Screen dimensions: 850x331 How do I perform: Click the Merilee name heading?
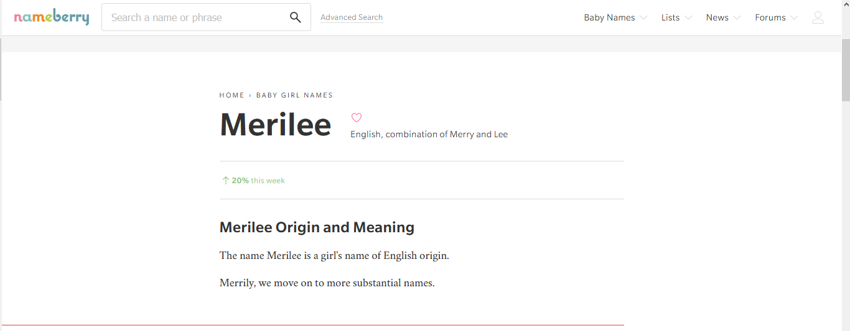[x=276, y=124]
